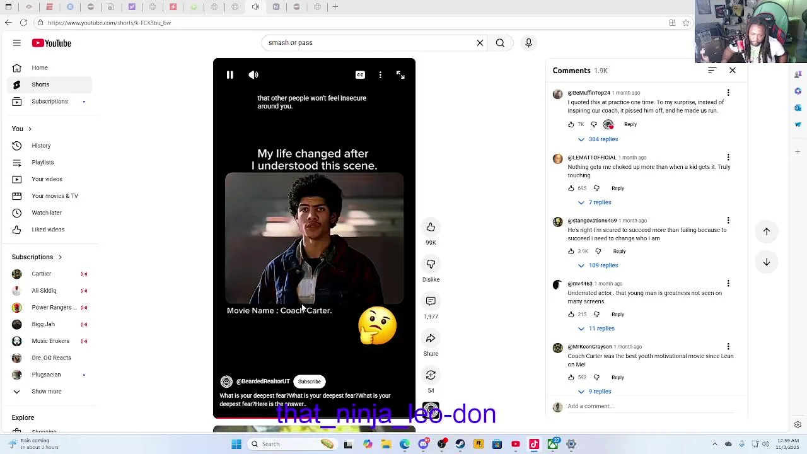The height and width of the screenshot is (454, 807).
Task: Dislike this short
Action: coord(431,264)
